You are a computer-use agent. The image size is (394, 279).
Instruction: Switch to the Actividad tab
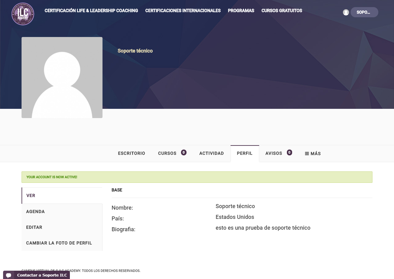(211, 154)
